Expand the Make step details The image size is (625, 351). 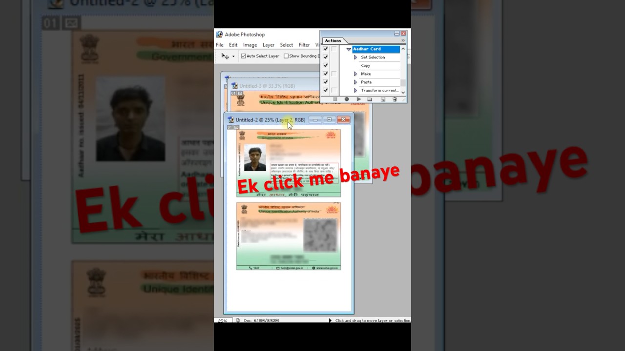pyautogui.click(x=355, y=74)
